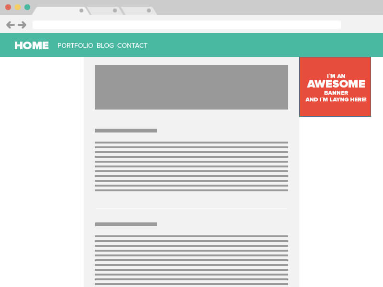Click the gray hero image placeholder
The image size is (383, 287).
191,87
